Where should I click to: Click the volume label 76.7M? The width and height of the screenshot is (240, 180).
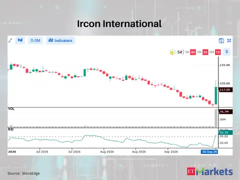pyautogui.click(x=225, y=111)
